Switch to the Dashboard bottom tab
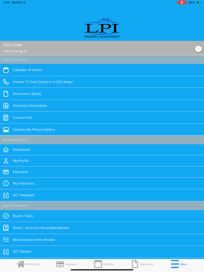Viewport: 204px width, 272px height. [28, 264]
